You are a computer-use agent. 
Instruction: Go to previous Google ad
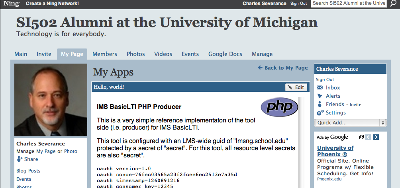369,137
